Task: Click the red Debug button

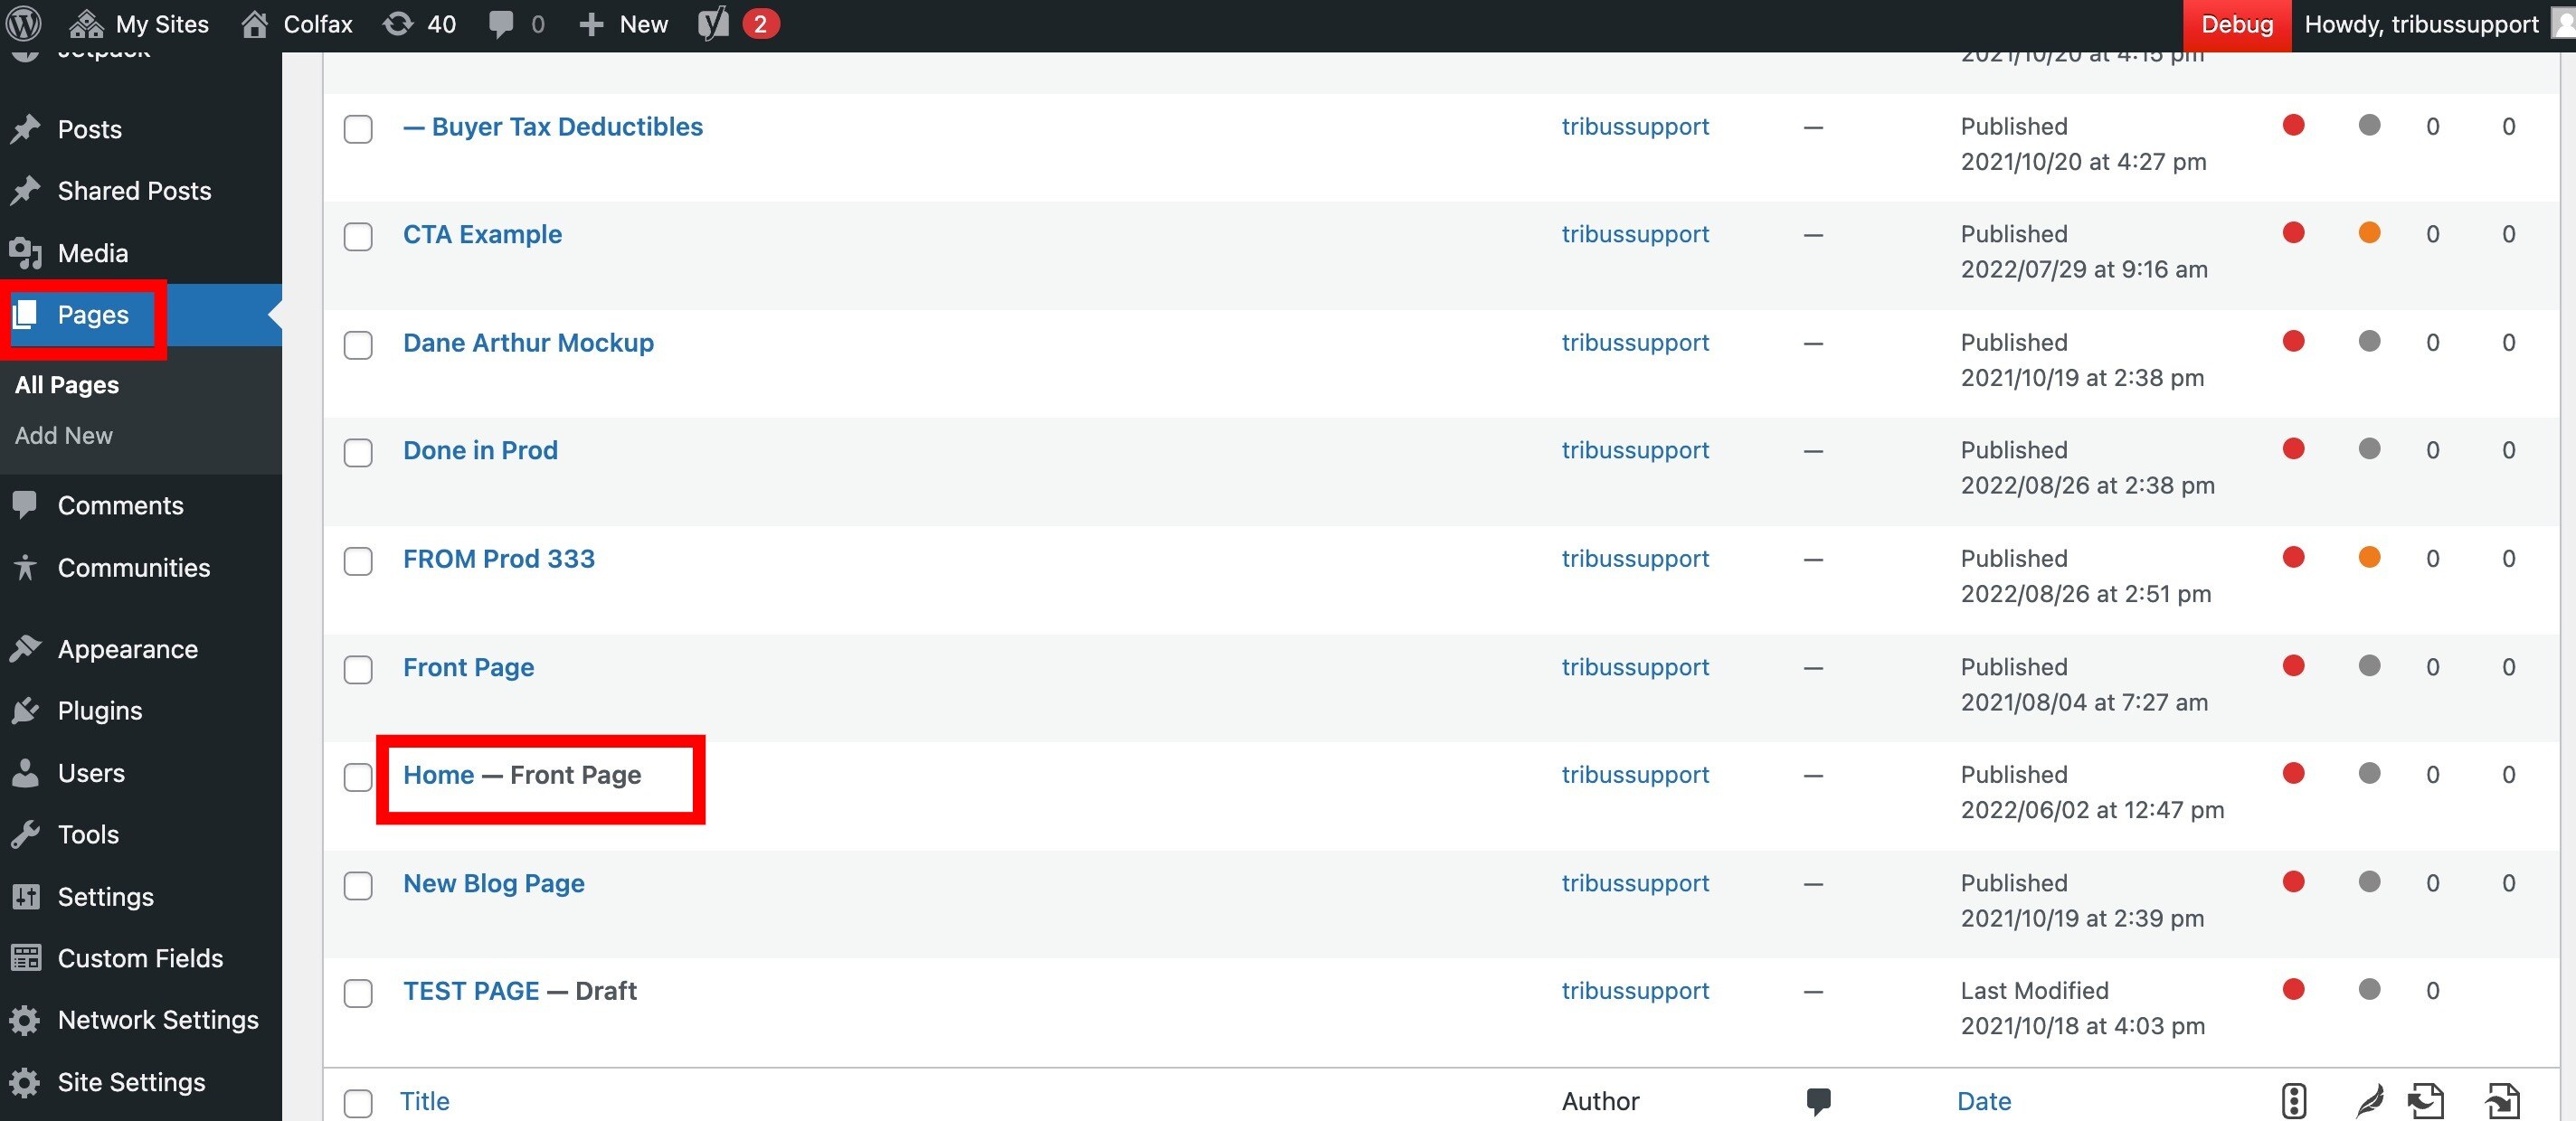Action: click(2237, 24)
